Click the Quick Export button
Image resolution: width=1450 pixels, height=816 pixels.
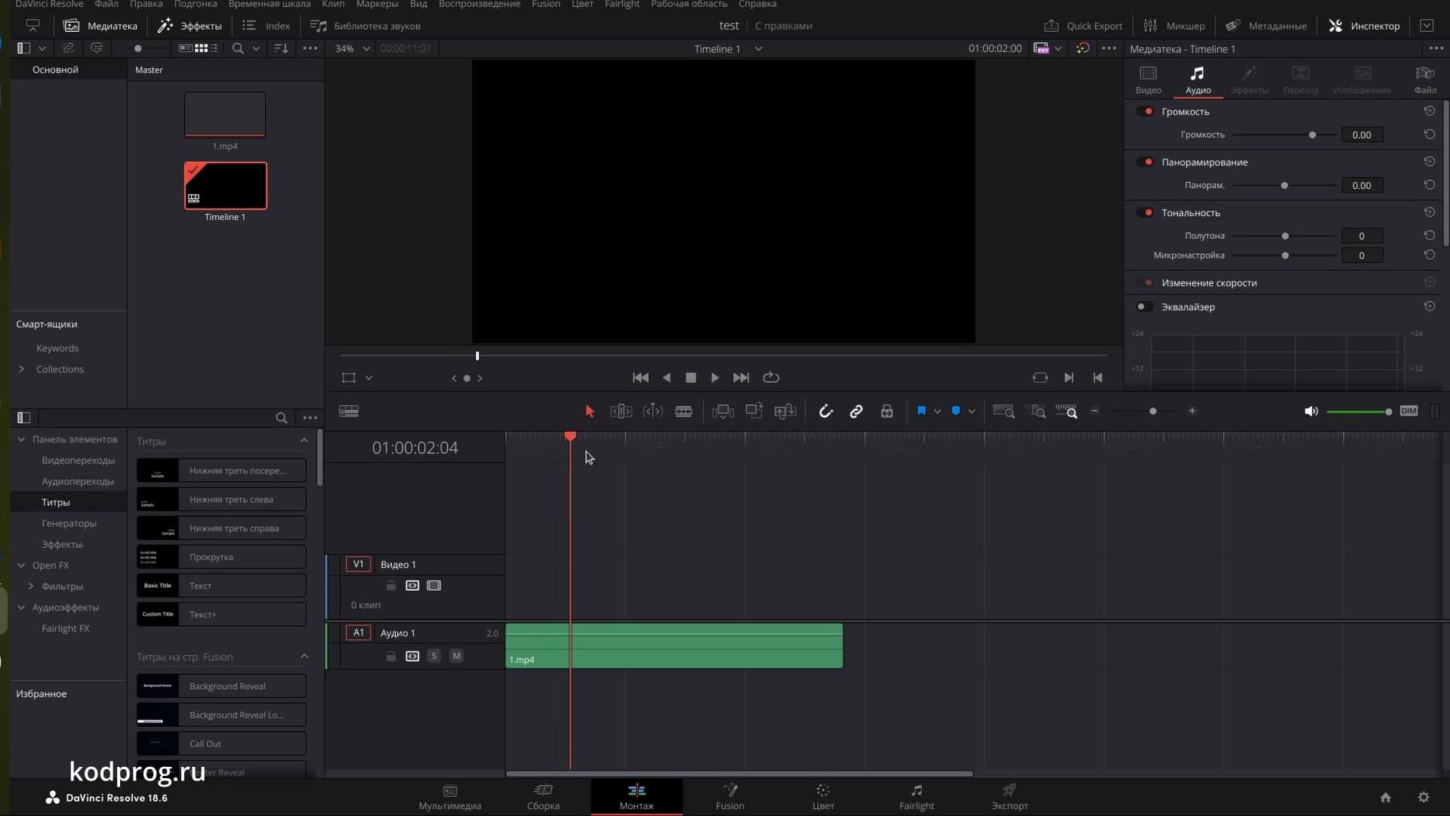1083,26
